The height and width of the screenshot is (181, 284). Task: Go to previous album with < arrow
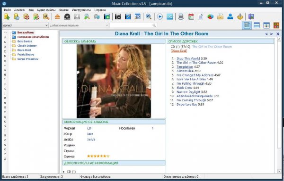point(266,34)
